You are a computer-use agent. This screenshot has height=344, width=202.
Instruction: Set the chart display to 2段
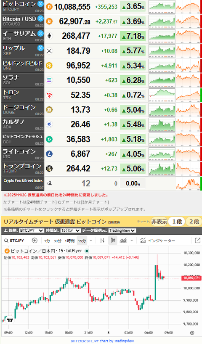pos(194,222)
